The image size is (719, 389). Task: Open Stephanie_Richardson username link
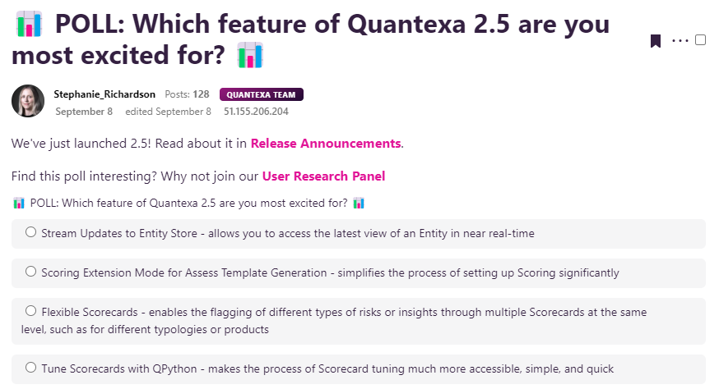[104, 94]
